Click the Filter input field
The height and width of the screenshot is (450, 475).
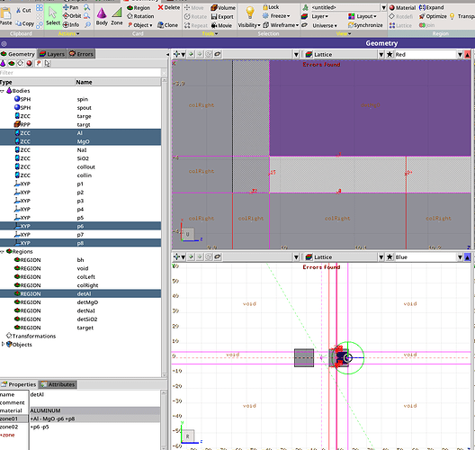click(x=81, y=73)
